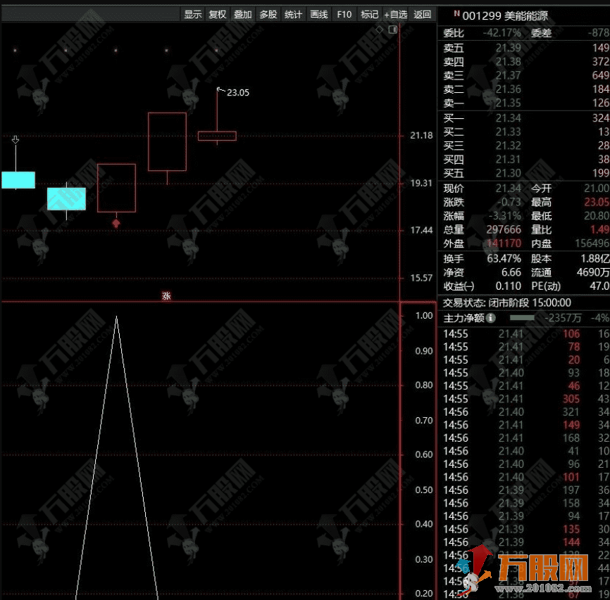Click the 委比 -42.17% value
Screen dimensions: 610x600
[x=502, y=32]
